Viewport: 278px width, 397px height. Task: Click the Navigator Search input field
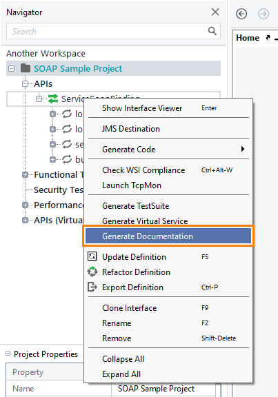coord(113,31)
